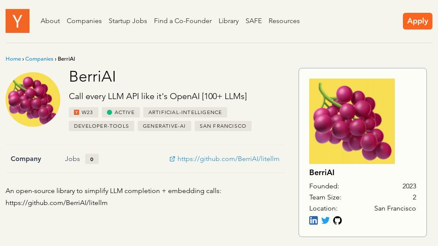Click the grapes thumbnail in the sidebar card
Viewport: 438px width, 246px height.
[x=352, y=121]
